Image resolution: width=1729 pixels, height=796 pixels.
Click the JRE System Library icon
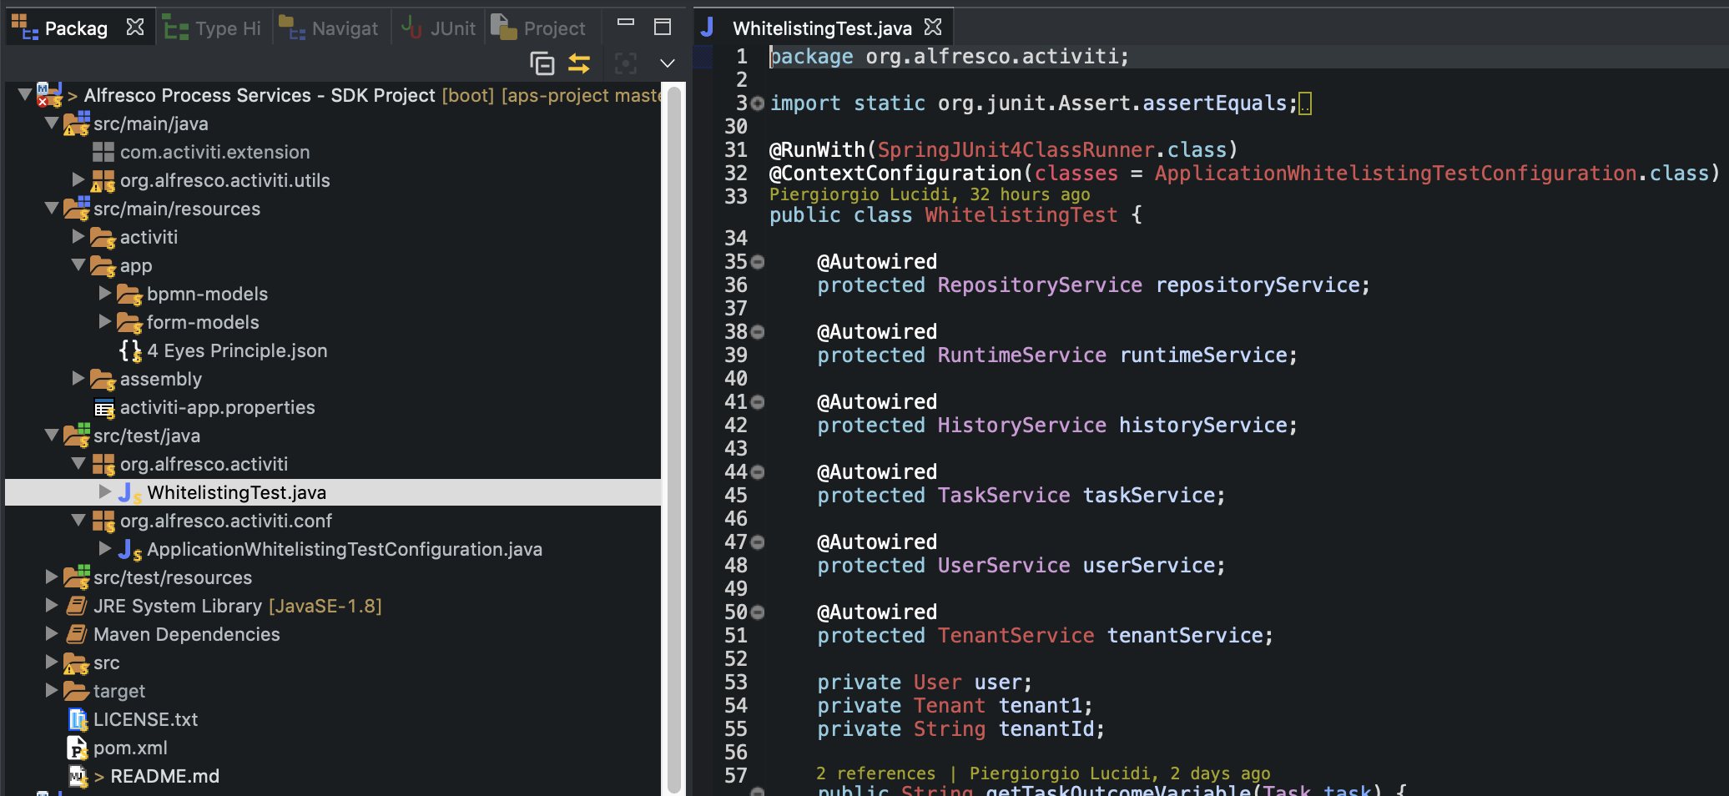coord(77,606)
